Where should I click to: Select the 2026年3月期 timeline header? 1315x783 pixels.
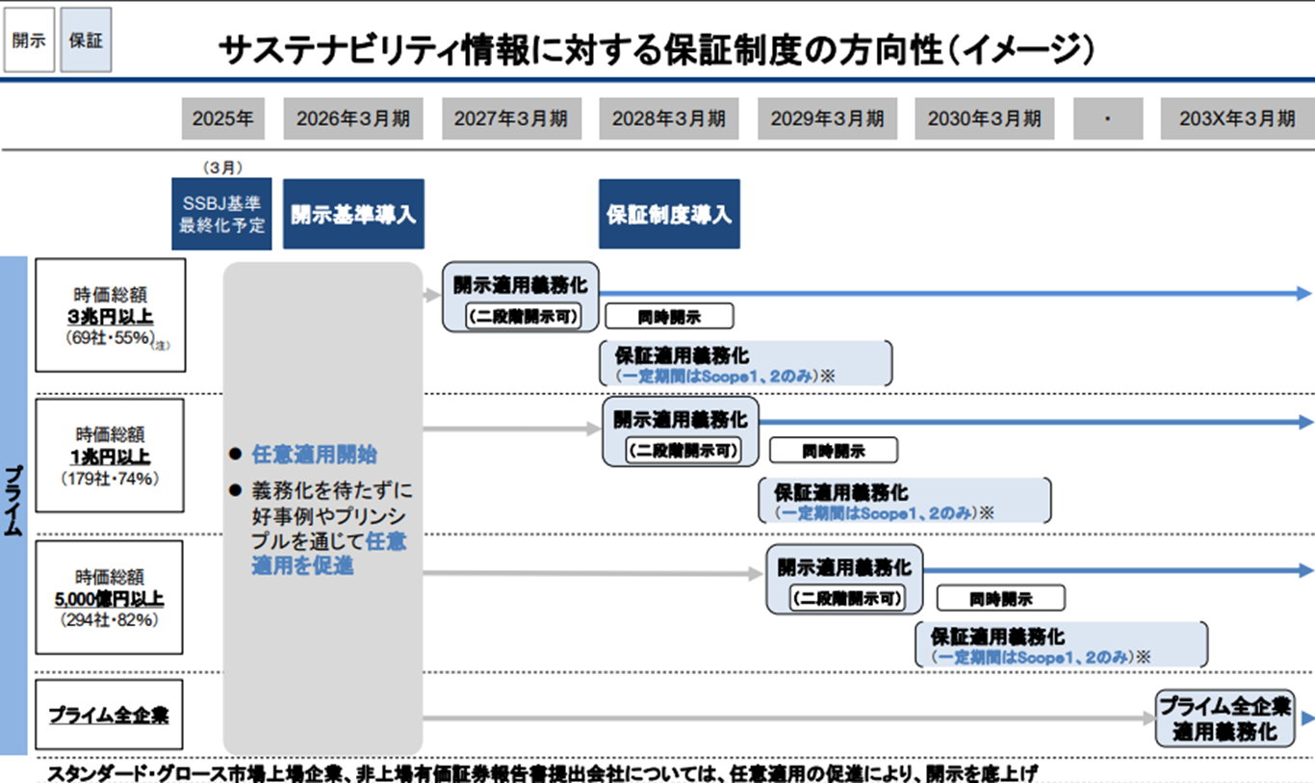click(x=353, y=118)
